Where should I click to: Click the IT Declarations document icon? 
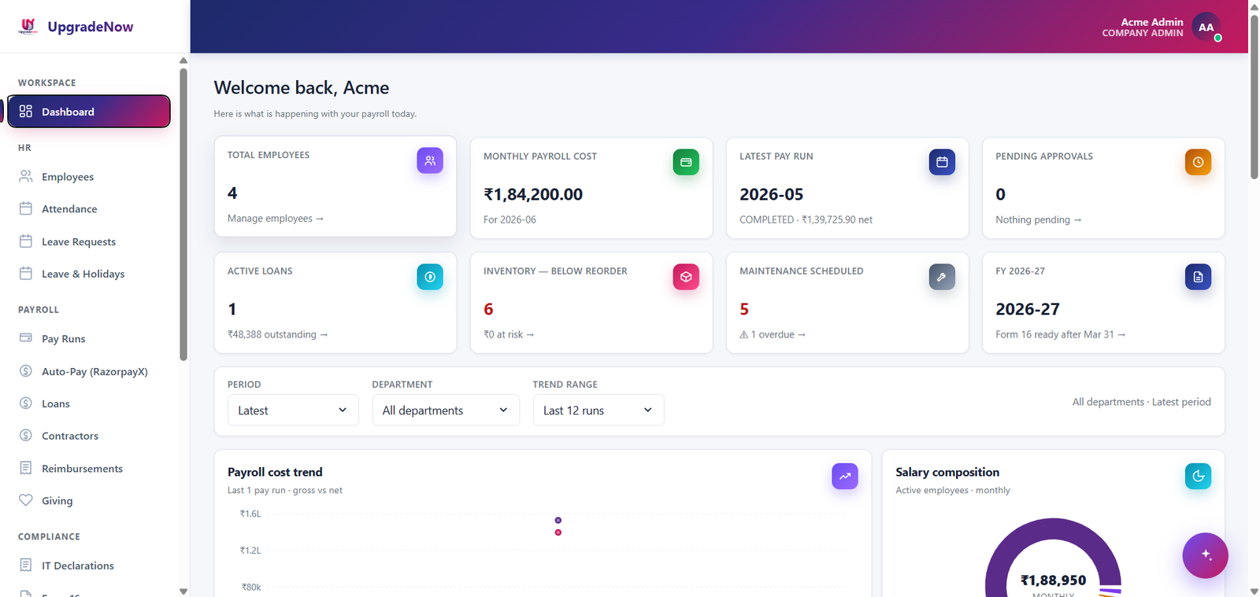(26, 565)
